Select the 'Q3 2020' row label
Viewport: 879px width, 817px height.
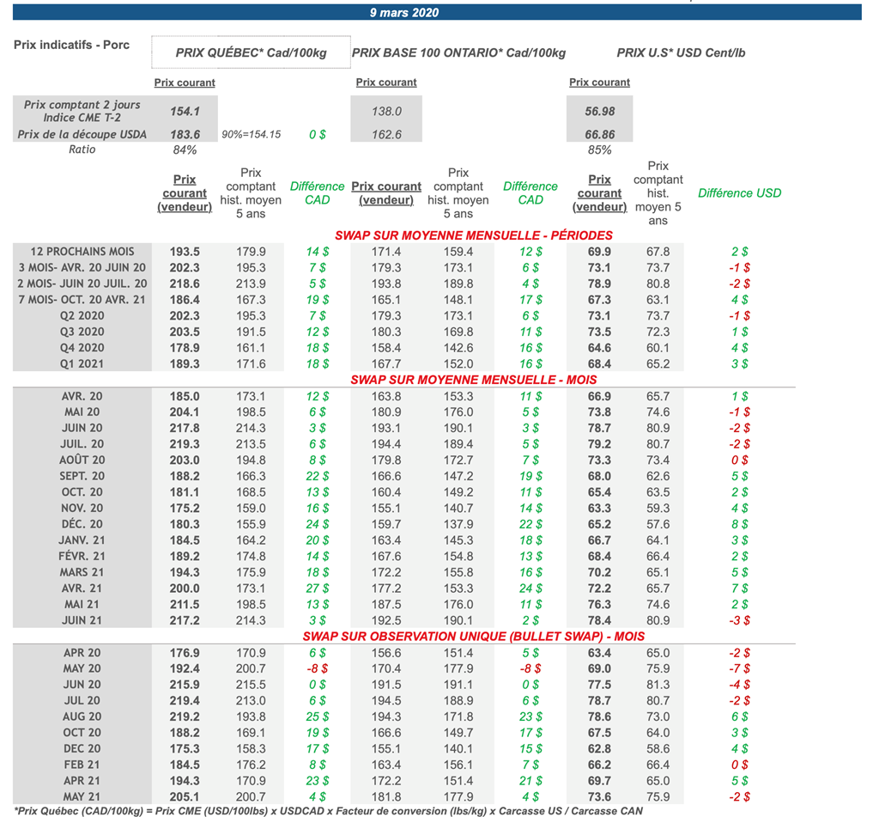(x=82, y=332)
